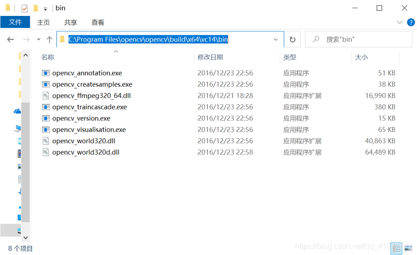Click the navigation pane scrollbar thumb
Screen dimensions: 417x255
coord(26,162)
